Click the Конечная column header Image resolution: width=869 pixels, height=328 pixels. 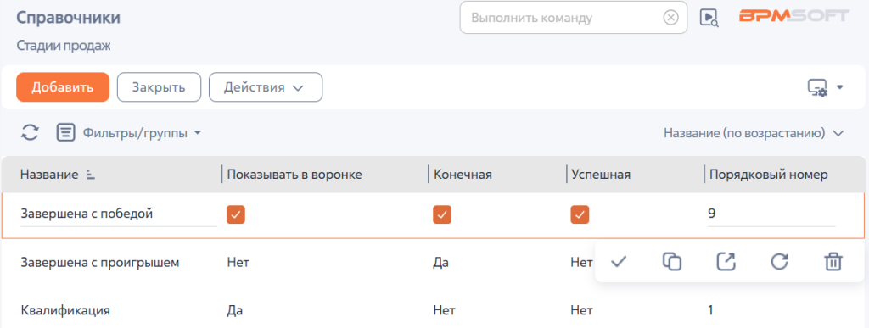[x=463, y=175]
